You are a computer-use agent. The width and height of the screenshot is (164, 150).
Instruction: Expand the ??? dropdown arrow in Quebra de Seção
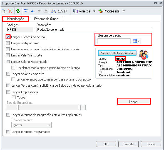click(139, 41)
